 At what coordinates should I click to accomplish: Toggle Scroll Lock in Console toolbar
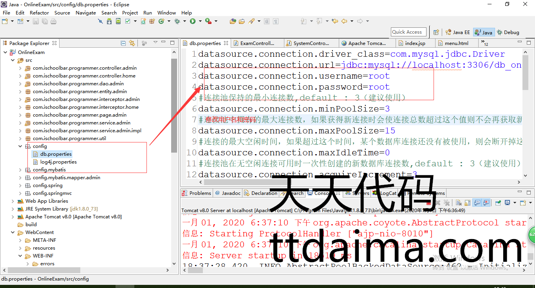click(x=468, y=203)
